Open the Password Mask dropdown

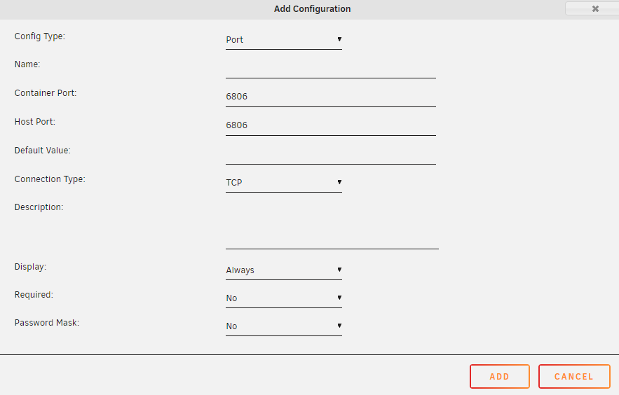(283, 326)
